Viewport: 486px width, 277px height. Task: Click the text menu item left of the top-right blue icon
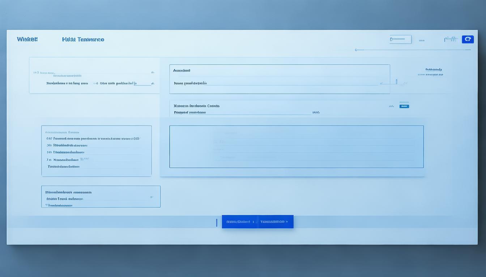pos(451,39)
